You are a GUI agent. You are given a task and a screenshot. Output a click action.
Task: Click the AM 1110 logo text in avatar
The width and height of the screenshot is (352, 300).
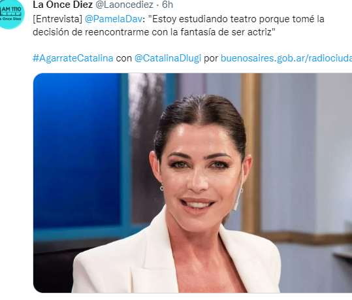pos(11,9)
